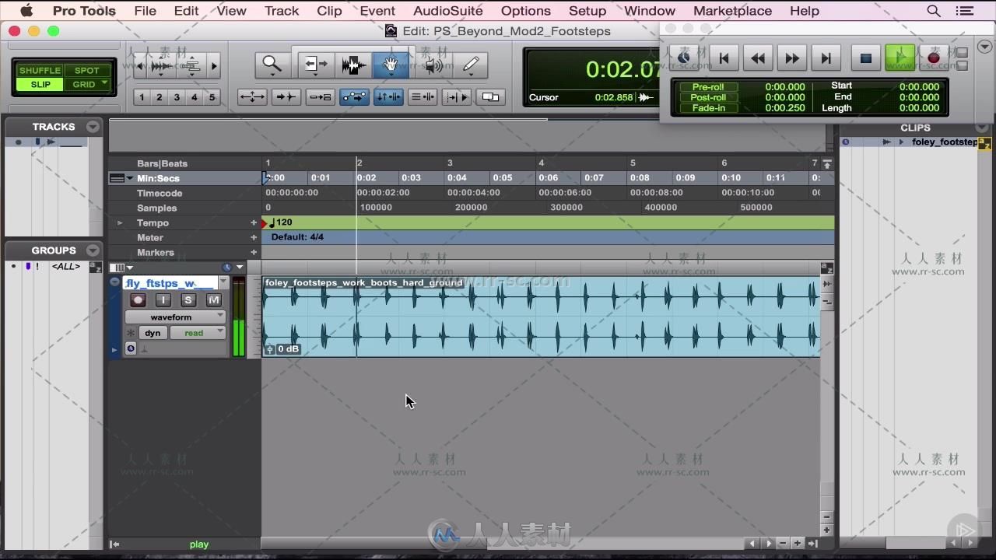
Task: Select the Selector waveform tool
Action: point(353,65)
